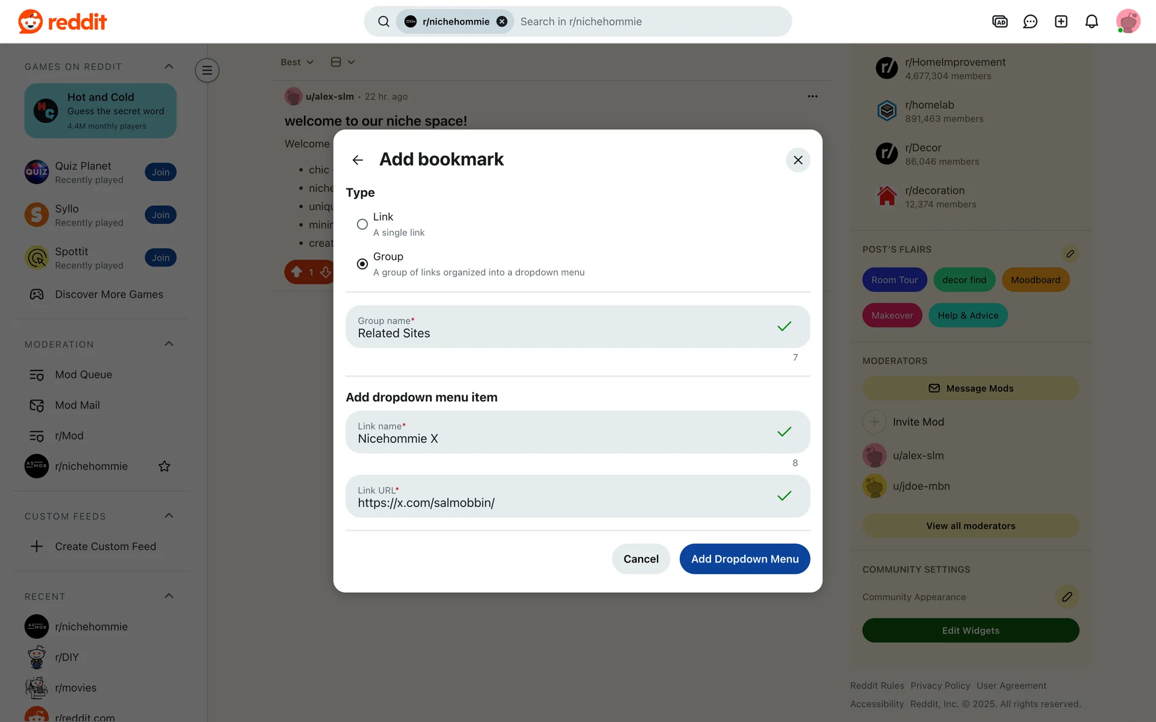Click the Add Dropdown Menu button
This screenshot has width=1156, height=722.
point(744,559)
